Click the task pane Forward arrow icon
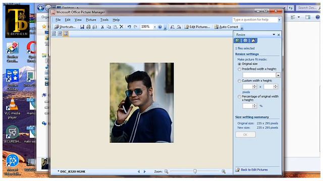 245,40
